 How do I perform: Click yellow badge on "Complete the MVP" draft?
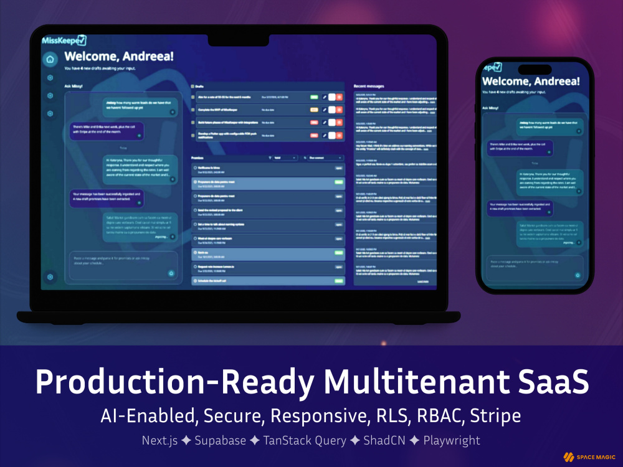pos(314,110)
